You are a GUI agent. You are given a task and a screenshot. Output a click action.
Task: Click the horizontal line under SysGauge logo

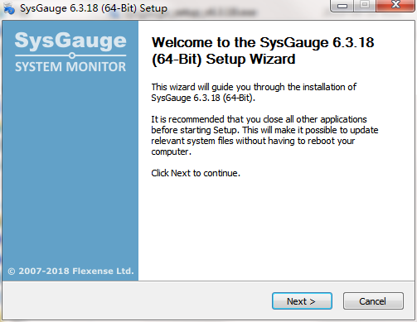70,55
